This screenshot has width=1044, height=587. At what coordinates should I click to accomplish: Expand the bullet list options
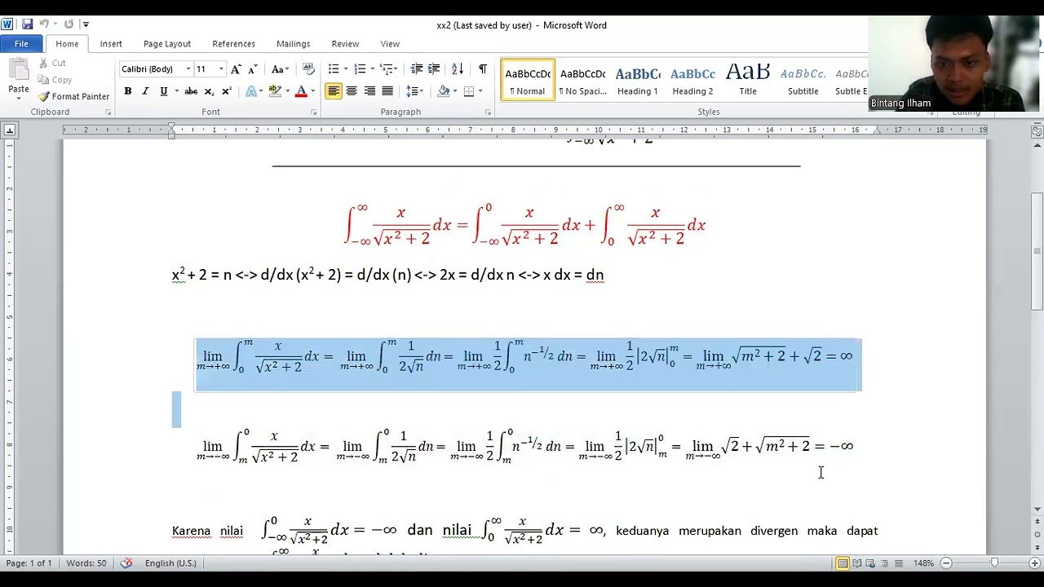coord(346,69)
